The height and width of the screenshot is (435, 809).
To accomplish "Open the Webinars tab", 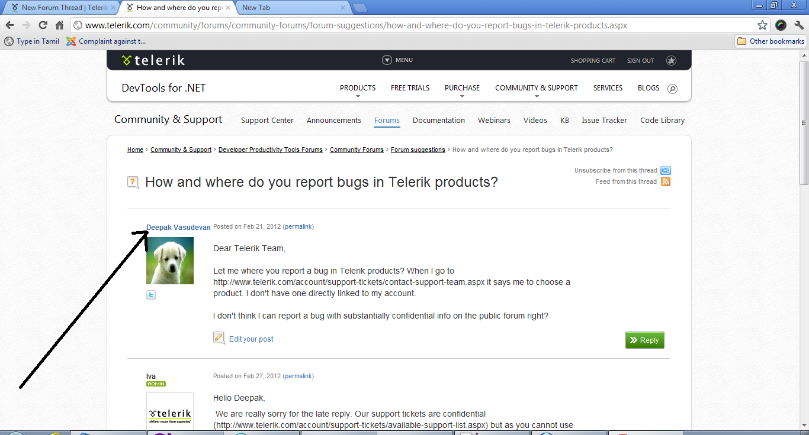I will click(494, 120).
